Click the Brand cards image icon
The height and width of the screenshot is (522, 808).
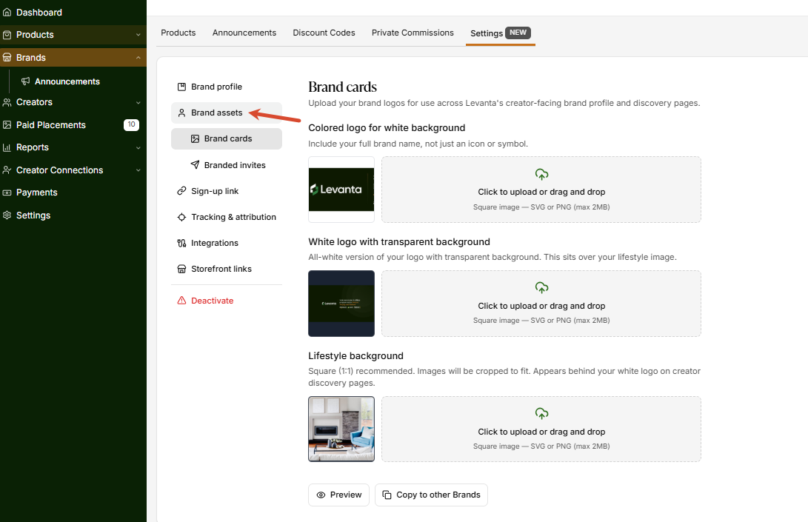coord(195,138)
